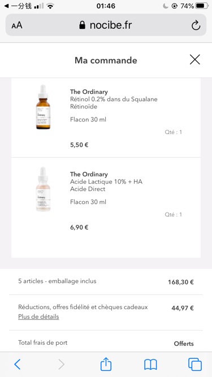The image size is (212, 377).
Task: Select the Total frais de port row
Action: [106, 343]
